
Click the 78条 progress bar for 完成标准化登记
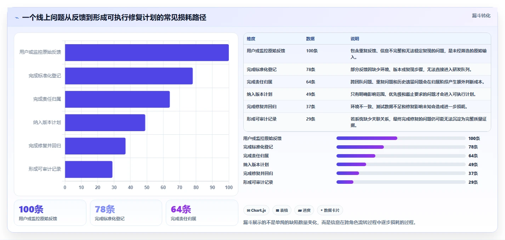pyautogui.click(x=401, y=147)
